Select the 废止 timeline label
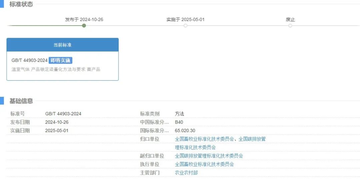 pyautogui.click(x=290, y=20)
